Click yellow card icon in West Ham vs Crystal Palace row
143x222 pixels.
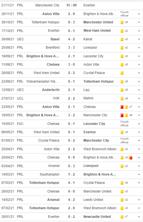122,73
